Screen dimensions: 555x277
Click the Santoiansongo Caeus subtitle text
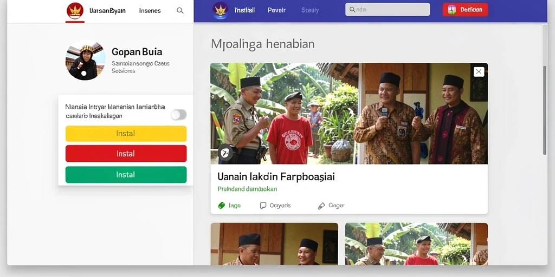coord(140,64)
